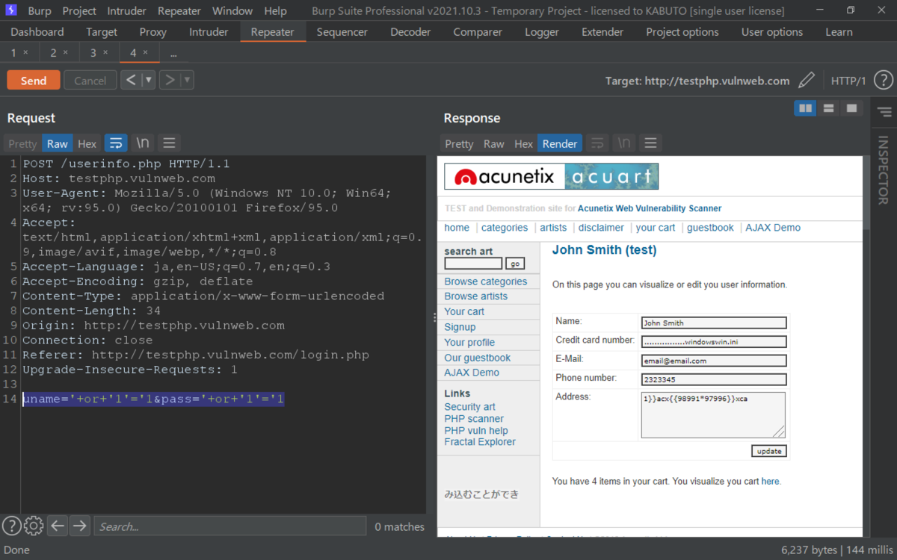This screenshot has height=560, width=897.
Task: Click the request body line with uname payload
Action: 153,399
